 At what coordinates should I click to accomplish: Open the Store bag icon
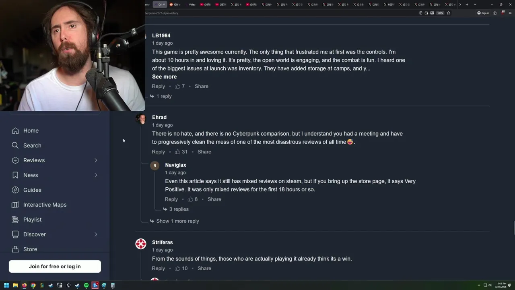pos(15,249)
